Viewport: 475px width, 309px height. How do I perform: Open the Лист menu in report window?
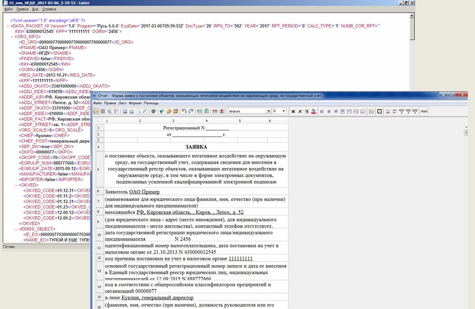[x=122, y=103]
